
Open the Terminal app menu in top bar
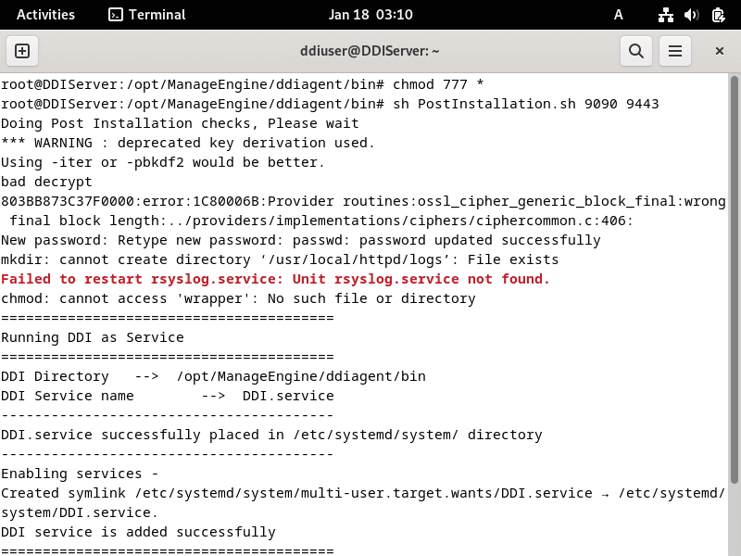pyautogui.click(x=147, y=15)
